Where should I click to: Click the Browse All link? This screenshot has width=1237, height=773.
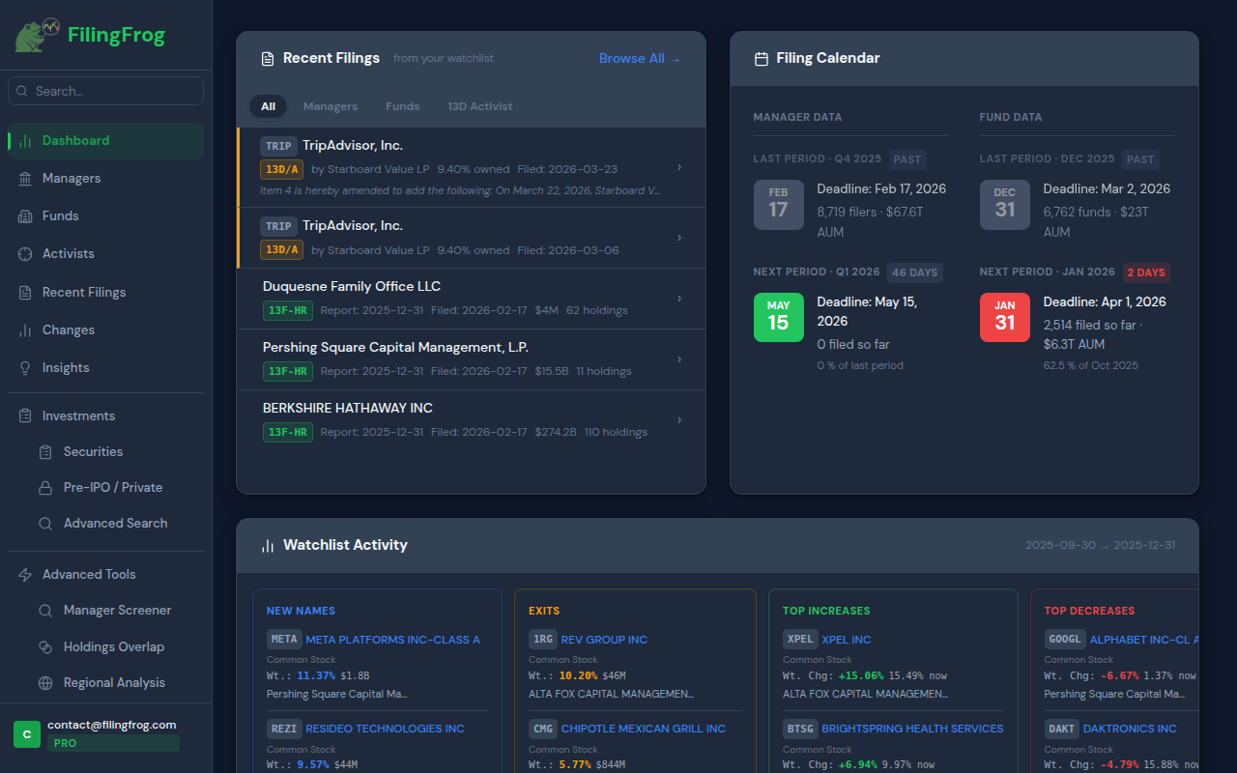pyautogui.click(x=639, y=58)
